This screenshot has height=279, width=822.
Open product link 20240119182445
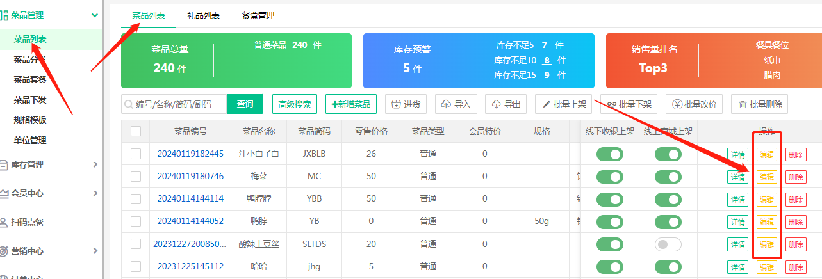[190, 154]
